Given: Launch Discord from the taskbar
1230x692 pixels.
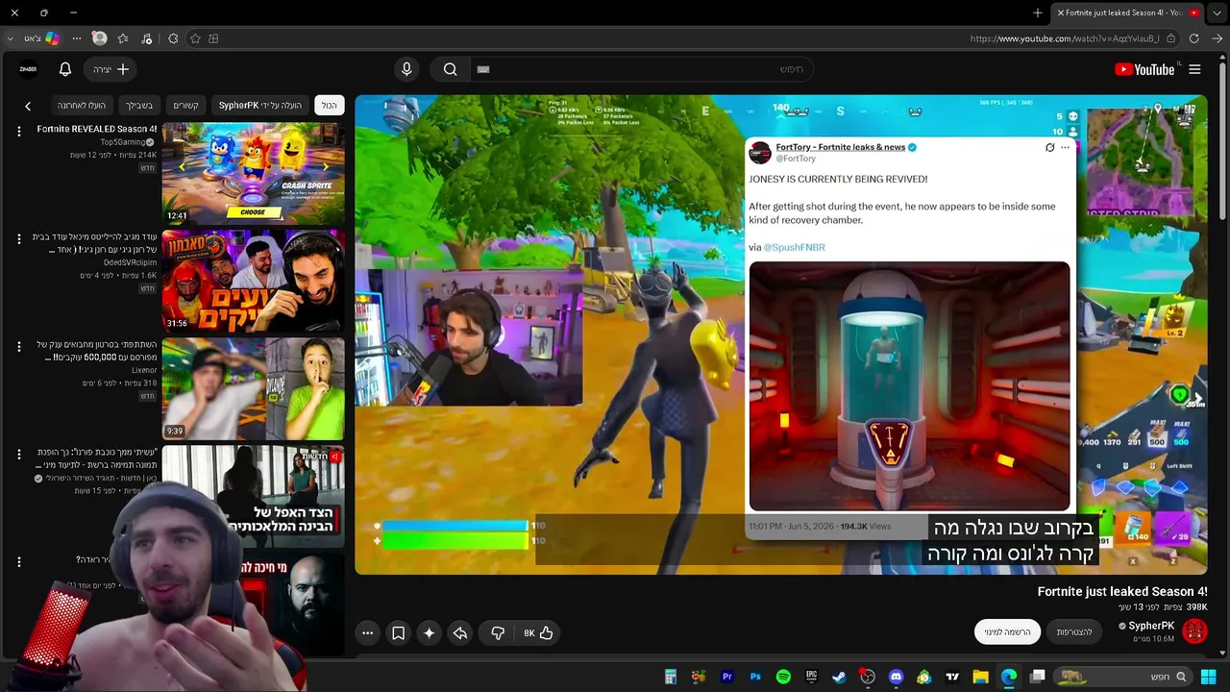Looking at the screenshot, I should click(896, 677).
